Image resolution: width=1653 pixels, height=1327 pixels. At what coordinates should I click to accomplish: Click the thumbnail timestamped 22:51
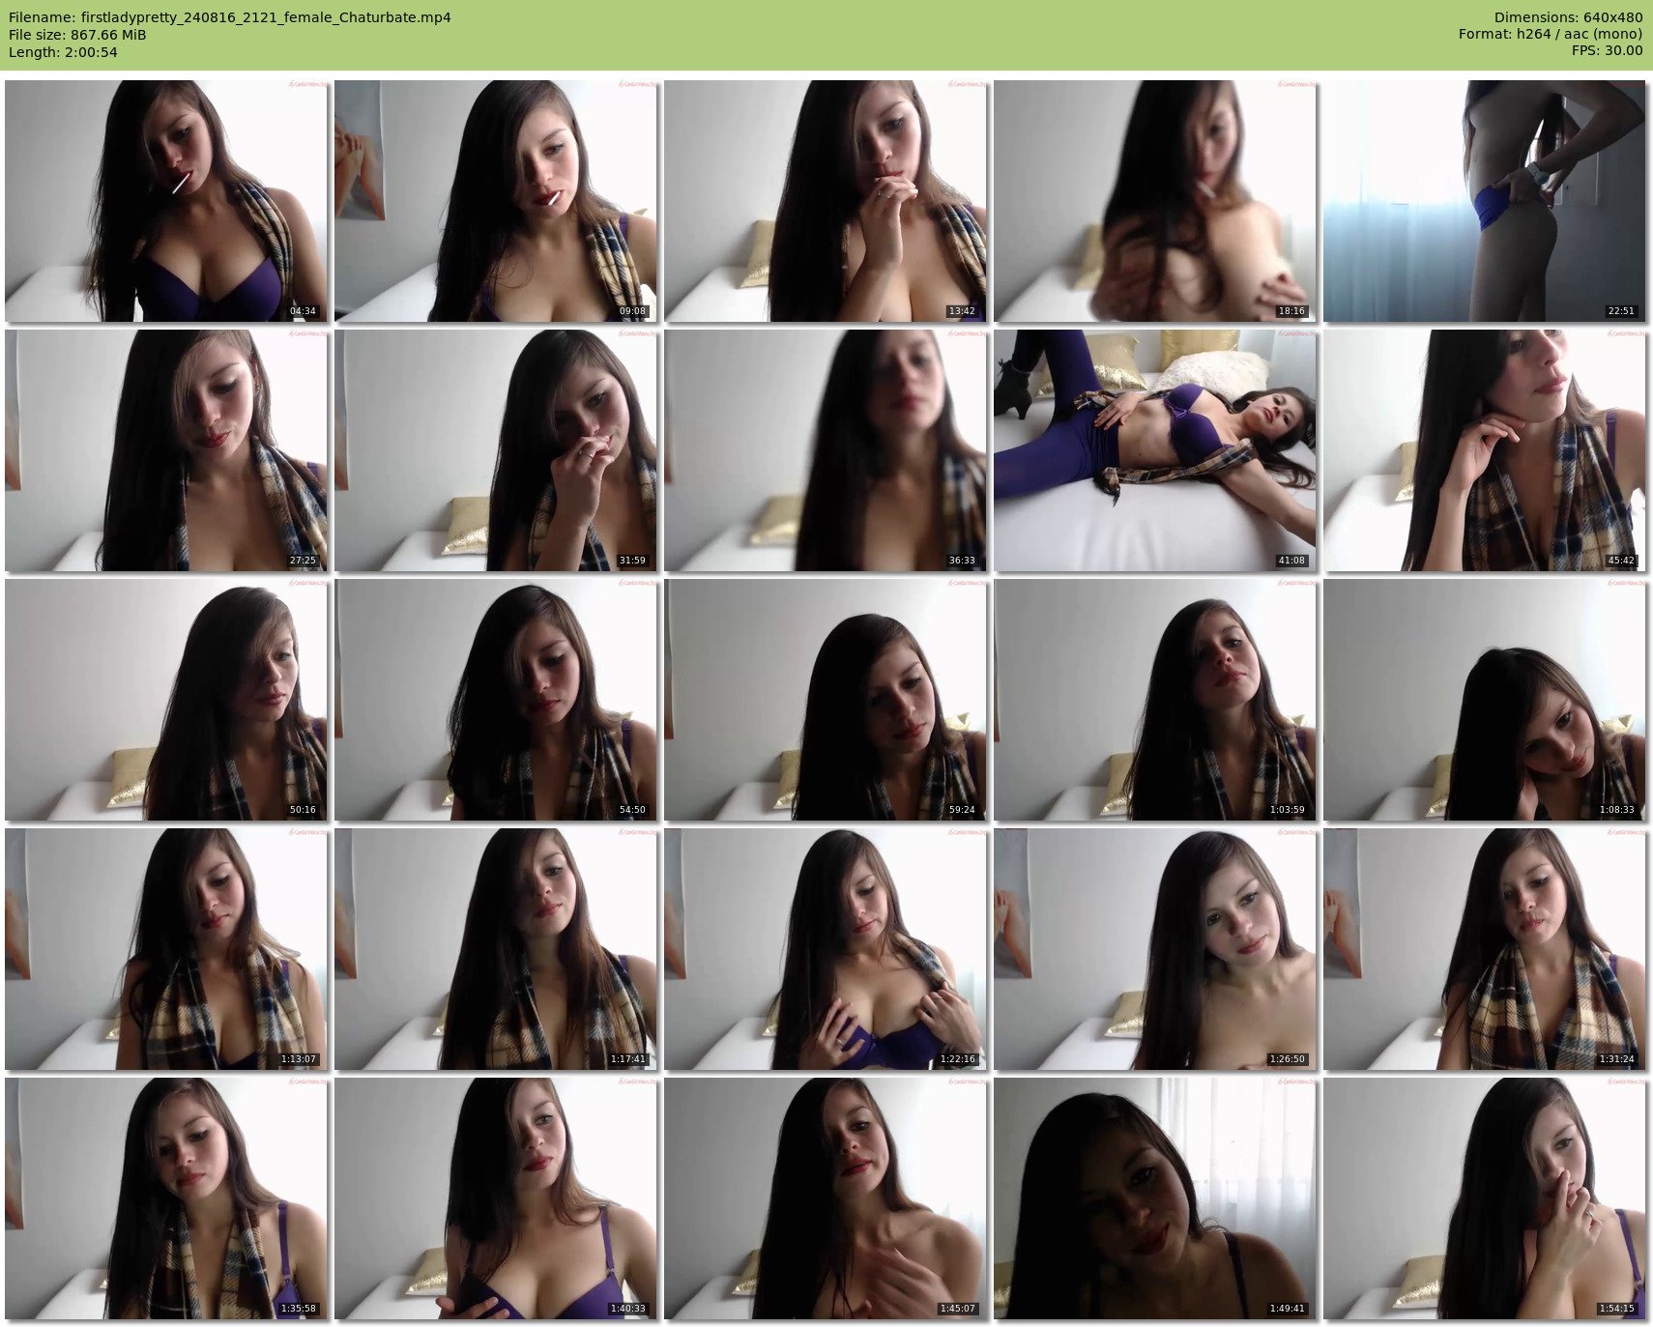[x=1485, y=201]
